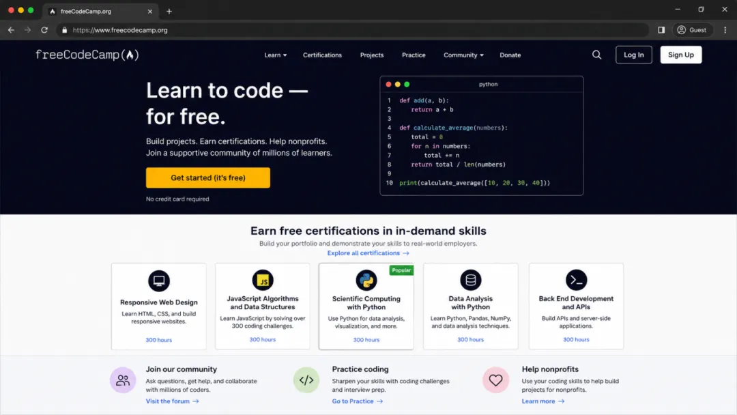
Task: Click code line def calculate_average(numbers):
Action: coord(453,128)
